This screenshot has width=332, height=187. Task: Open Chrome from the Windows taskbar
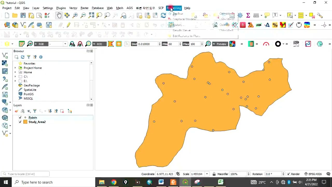pyautogui.click(x=114, y=182)
